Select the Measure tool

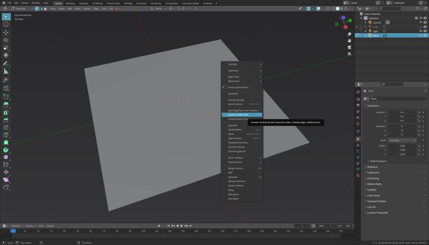click(x=6, y=72)
